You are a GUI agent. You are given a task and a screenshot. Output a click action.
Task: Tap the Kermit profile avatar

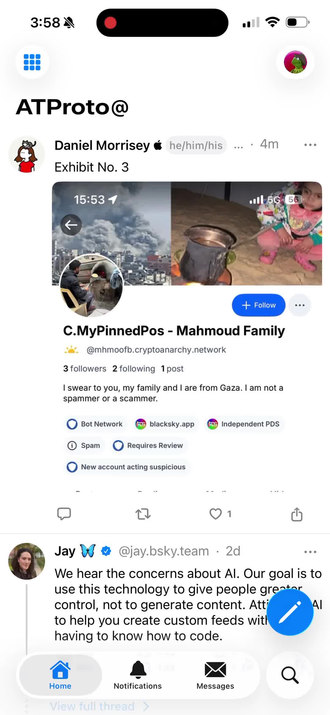(295, 62)
